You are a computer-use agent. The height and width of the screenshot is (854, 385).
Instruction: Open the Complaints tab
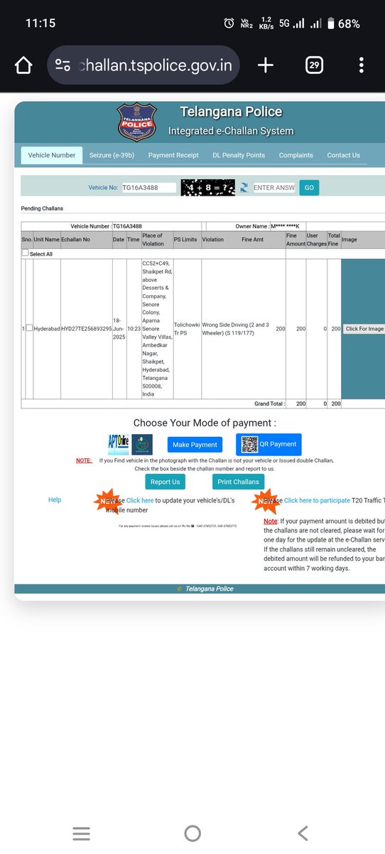[x=295, y=155]
